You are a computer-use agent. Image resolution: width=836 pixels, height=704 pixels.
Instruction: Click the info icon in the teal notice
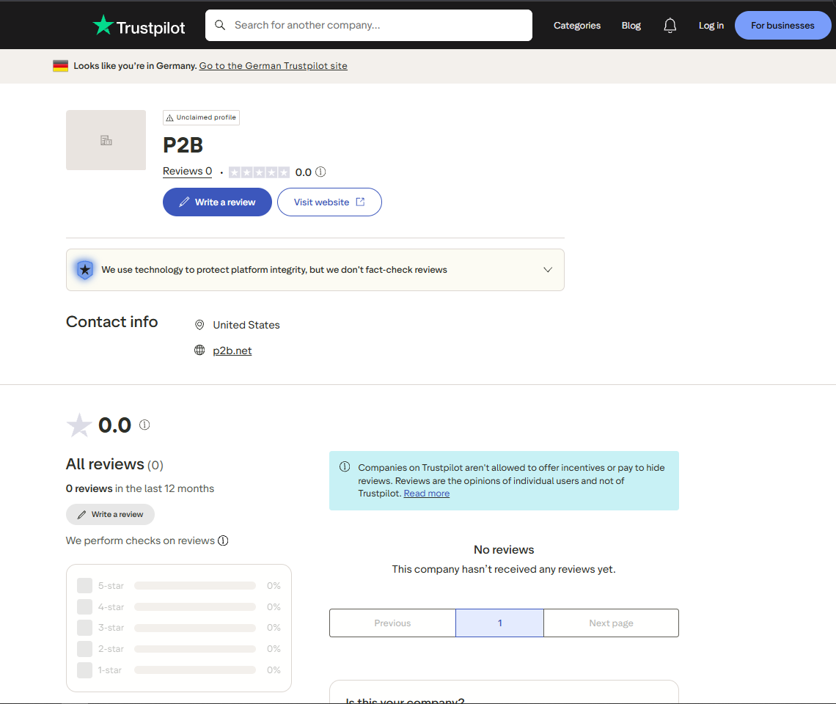pos(345,466)
